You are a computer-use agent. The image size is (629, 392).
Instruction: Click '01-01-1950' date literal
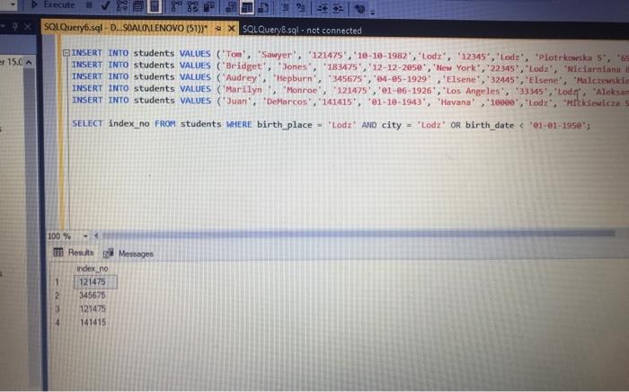[558, 126]
